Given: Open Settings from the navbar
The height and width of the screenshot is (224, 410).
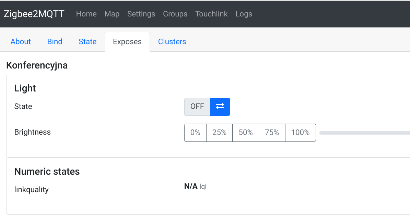Looking at the screenshot, I should (x=141, y=14).
